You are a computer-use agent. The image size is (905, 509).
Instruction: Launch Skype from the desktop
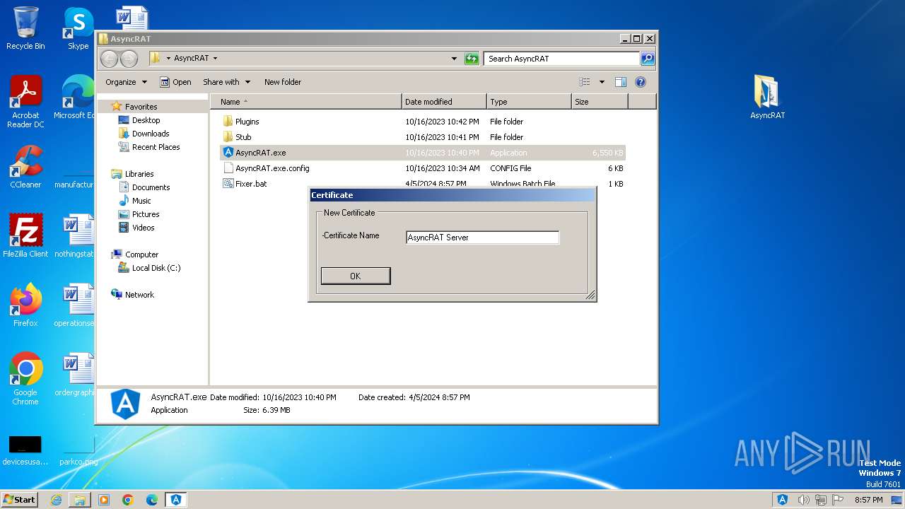click(78, 28)
